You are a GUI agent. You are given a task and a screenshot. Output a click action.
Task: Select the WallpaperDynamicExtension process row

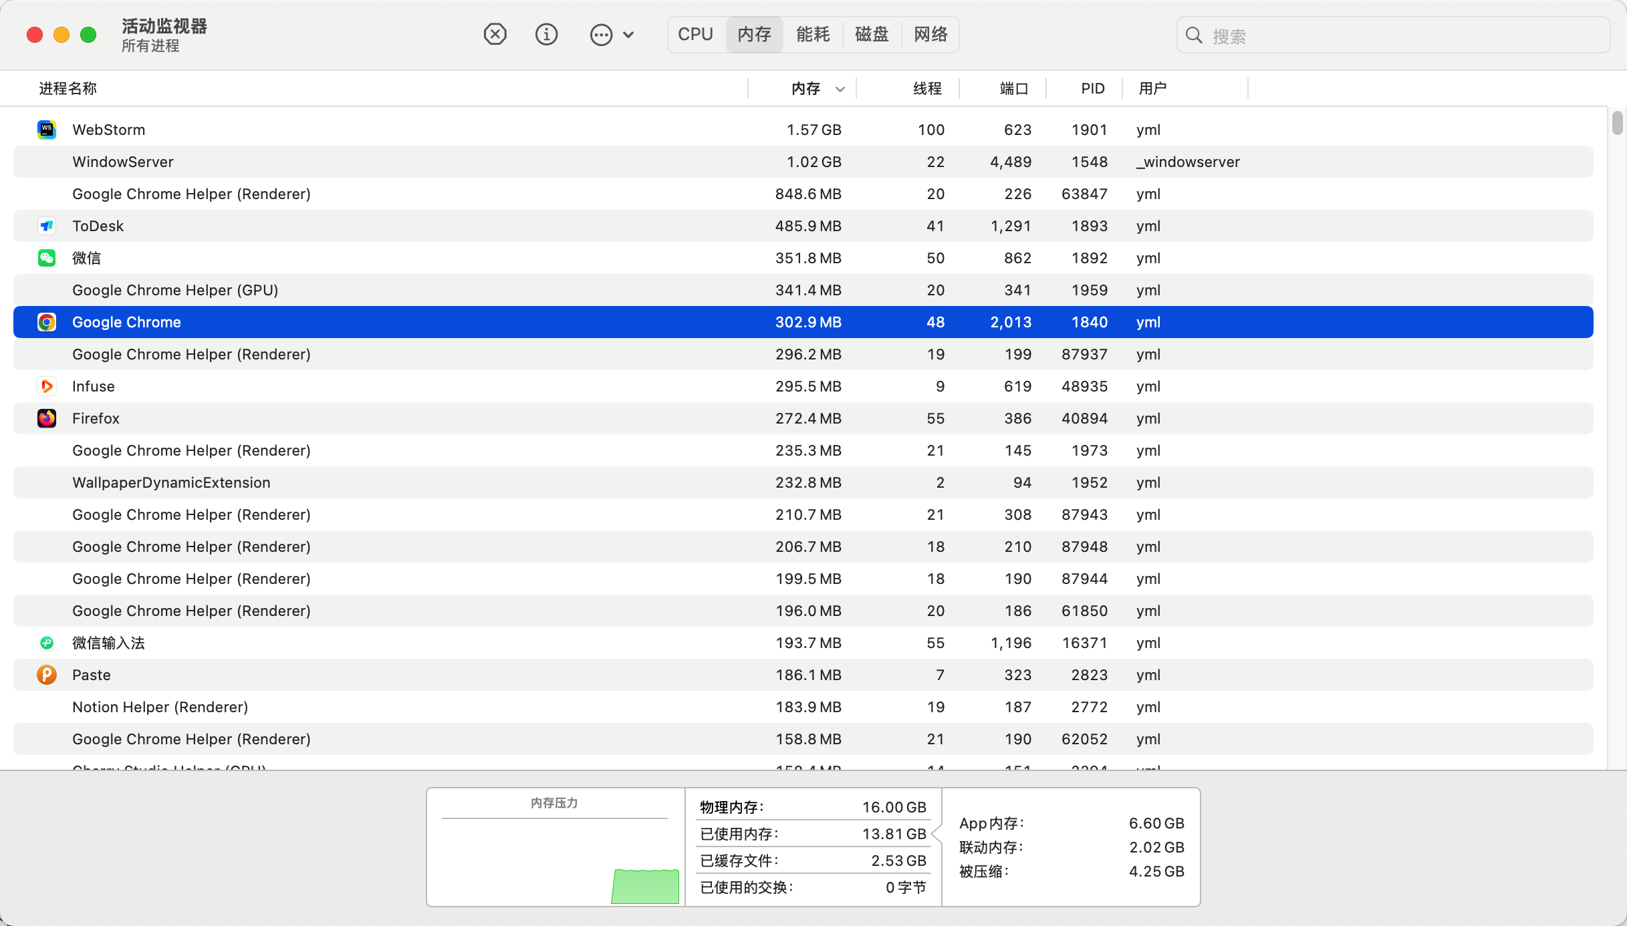click(x=803, y=482)
